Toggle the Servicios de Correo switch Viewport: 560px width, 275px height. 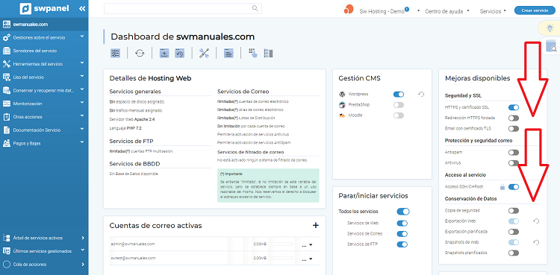[402, 234]
